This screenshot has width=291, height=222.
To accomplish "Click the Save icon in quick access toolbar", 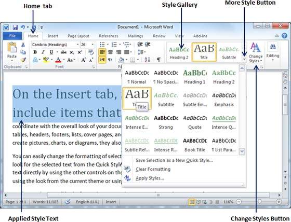I will [x=15, y=27].
